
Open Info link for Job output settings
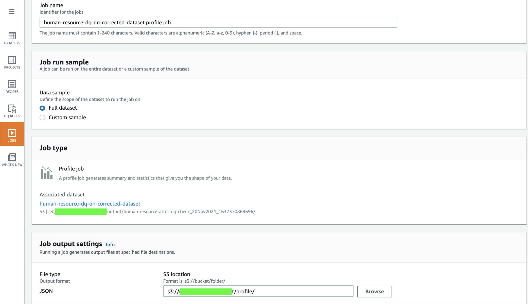pos(110,244)
